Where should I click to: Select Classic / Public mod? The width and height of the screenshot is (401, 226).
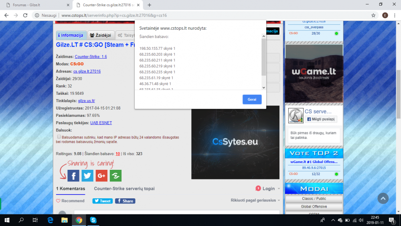[314, 199]
